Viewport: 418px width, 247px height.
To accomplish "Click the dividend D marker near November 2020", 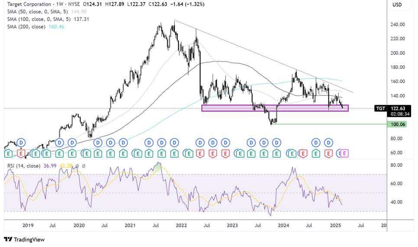I will click(x=123, y=143).
